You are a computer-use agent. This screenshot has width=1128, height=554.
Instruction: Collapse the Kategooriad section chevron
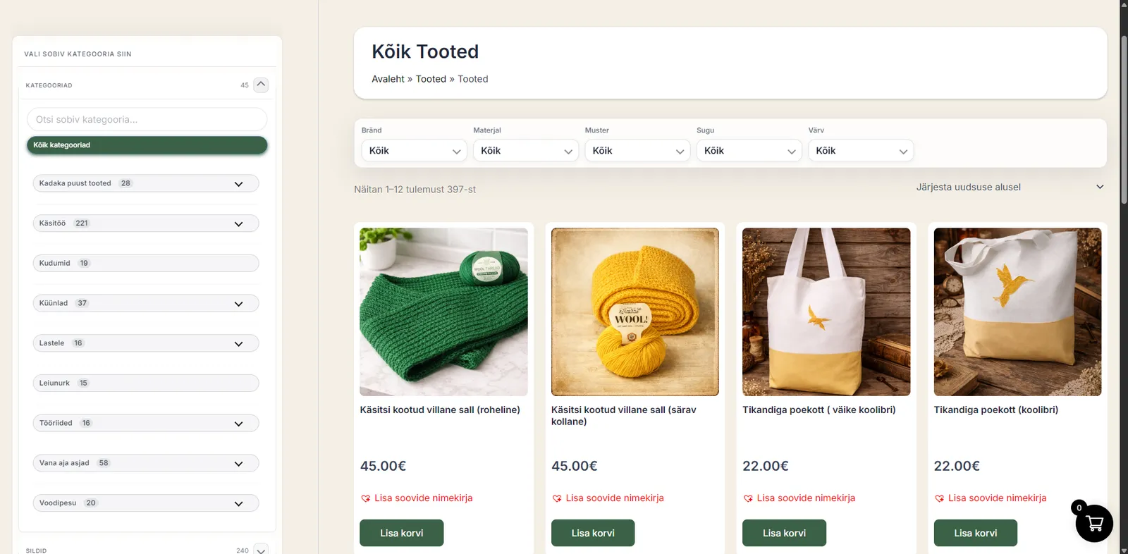tap(261, 85)
